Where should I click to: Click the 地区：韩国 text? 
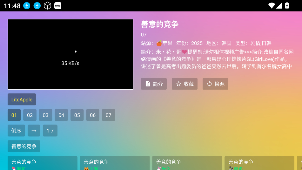coord(219,43)
